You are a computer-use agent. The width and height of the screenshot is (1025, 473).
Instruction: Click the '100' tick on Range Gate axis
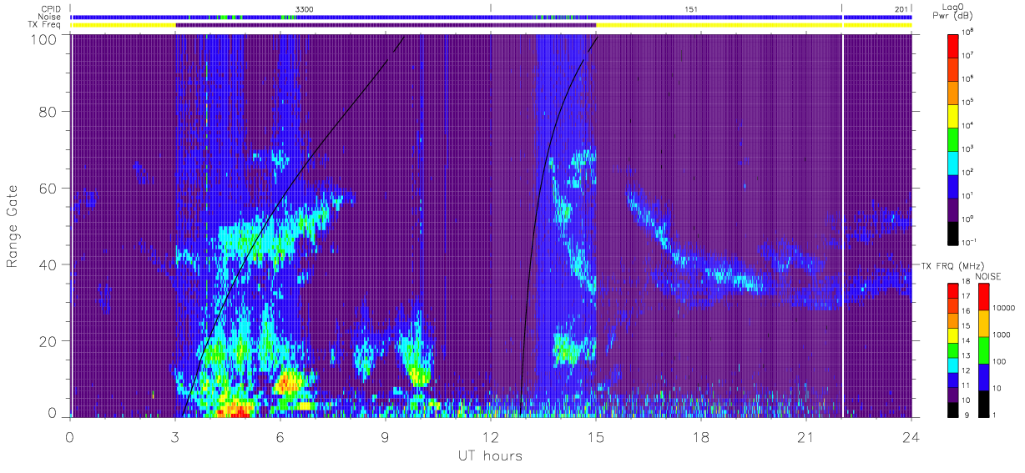click(x=45, y=39)
